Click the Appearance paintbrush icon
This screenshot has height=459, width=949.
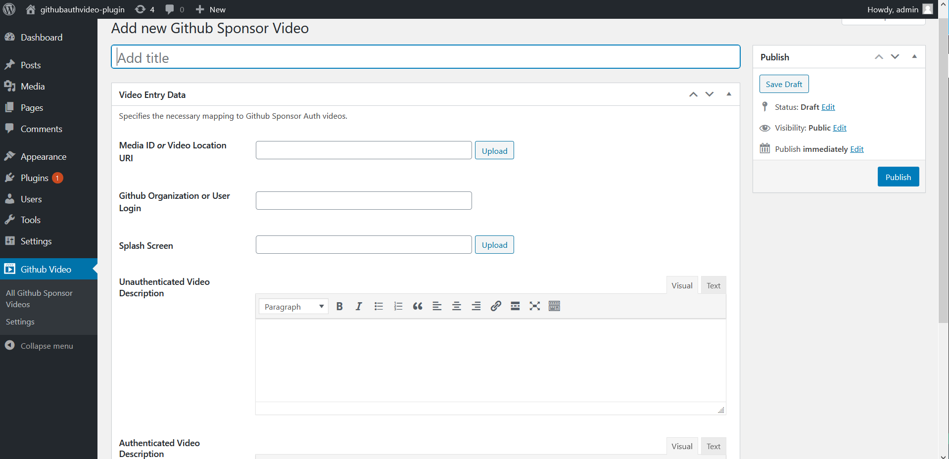point(9,156)
